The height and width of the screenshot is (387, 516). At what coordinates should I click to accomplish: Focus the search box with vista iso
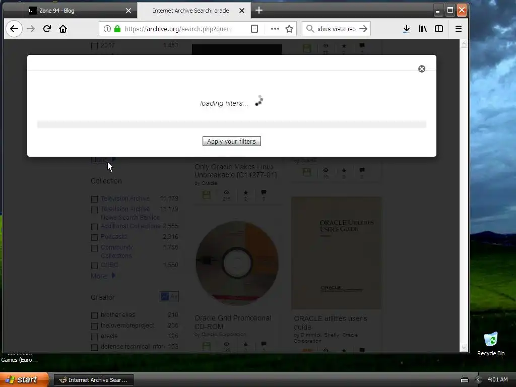click(x=336, y=29)
